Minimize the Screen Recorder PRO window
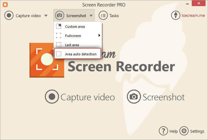Screen dimensions: 208x140 tap(187, 4)
